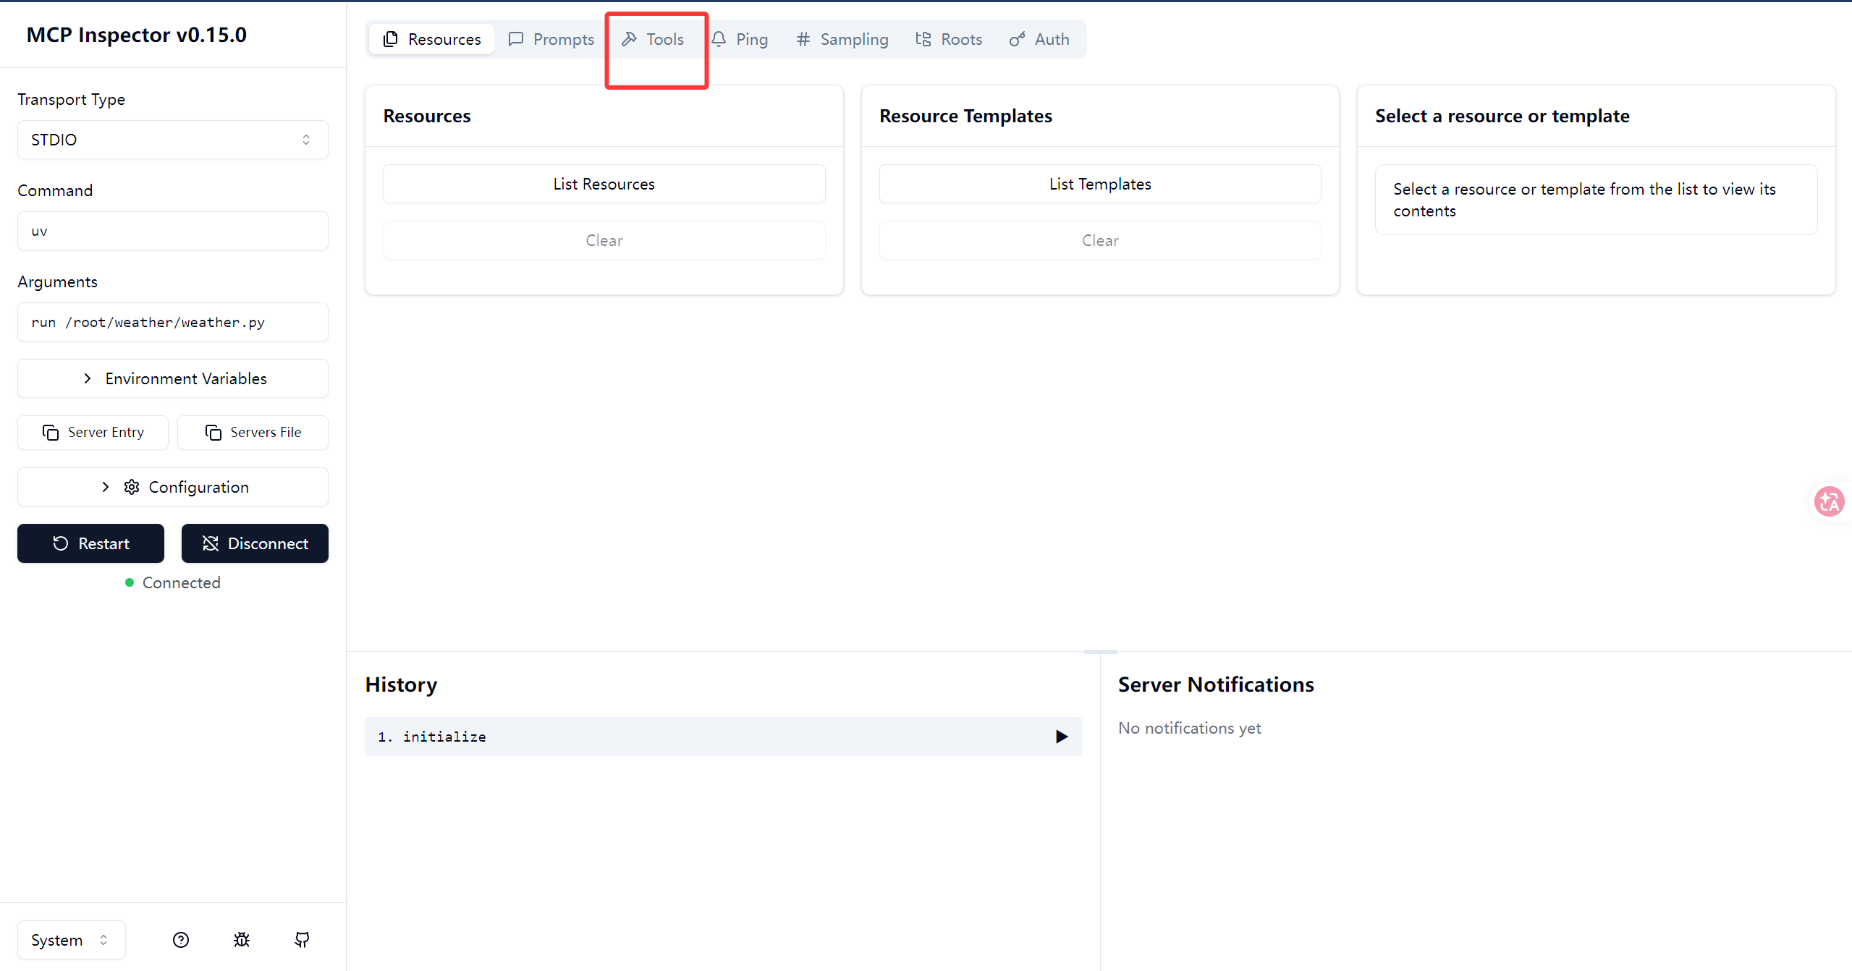Copy the Server Entry configuration
Viewport: 1852px width, 971px height.
[x=93, y=432]
